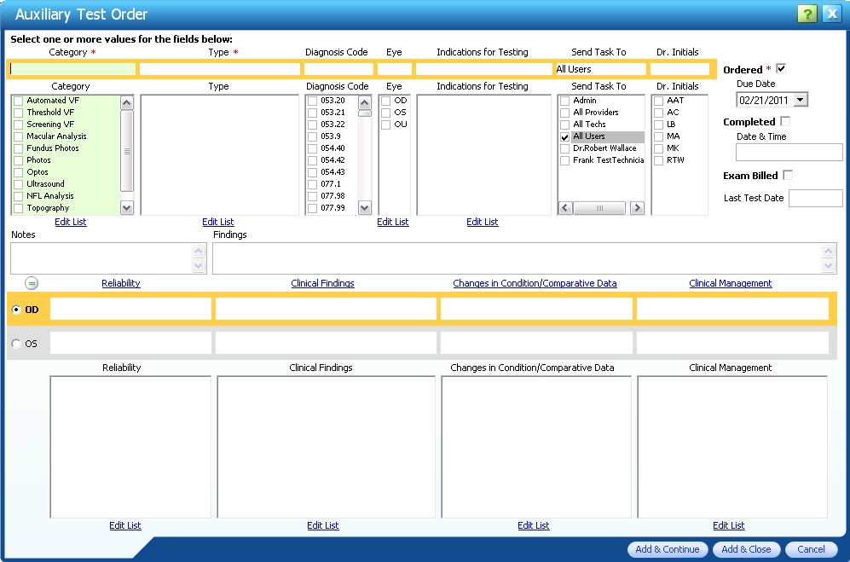Click the Add & Close button

click(747, 549)
